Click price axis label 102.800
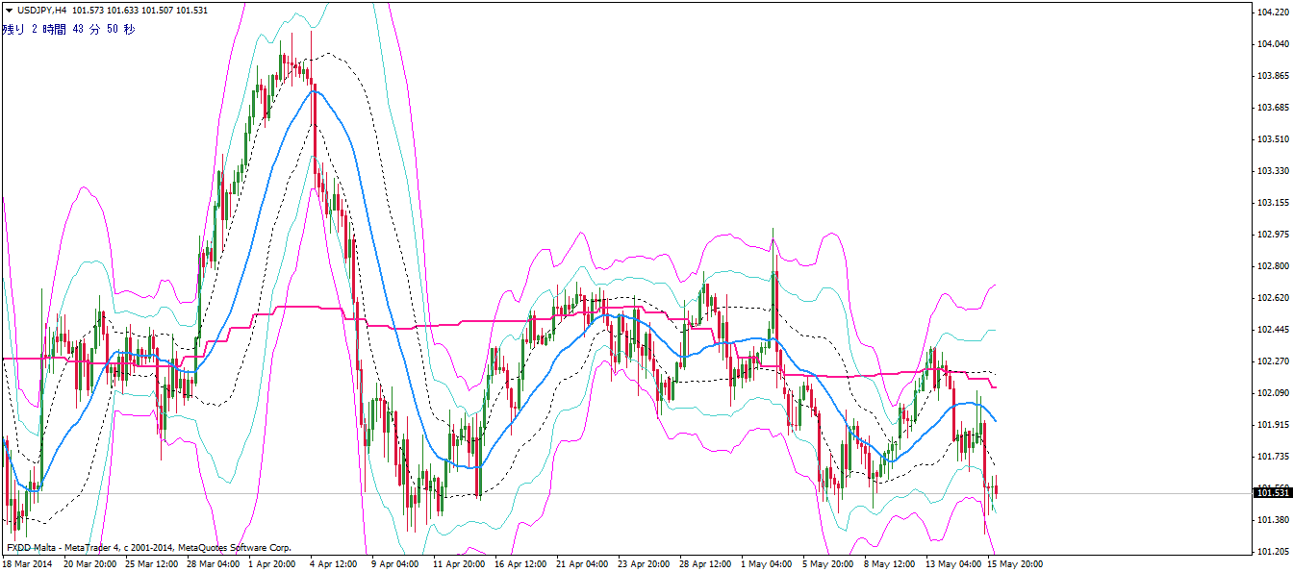The image size is (1293, 572). click(1272, 266)
